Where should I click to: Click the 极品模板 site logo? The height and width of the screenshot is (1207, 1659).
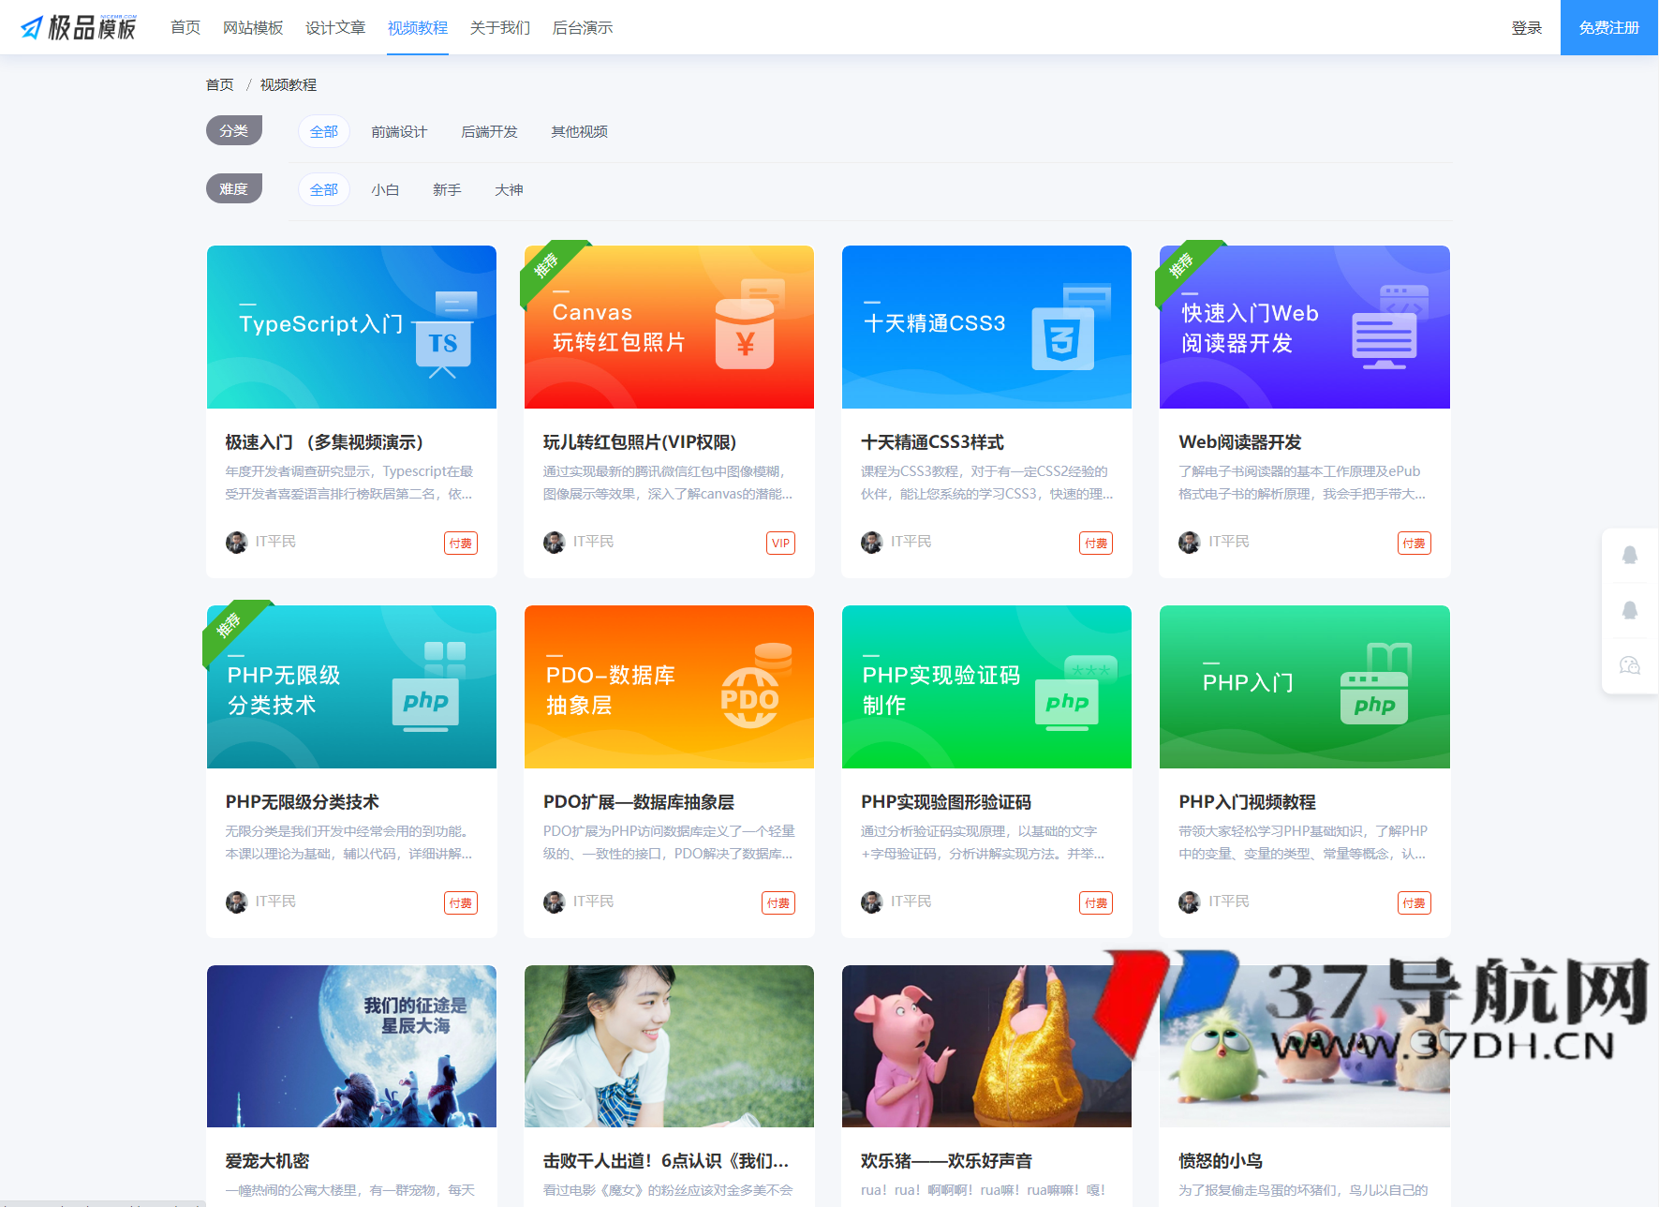[80, 27]
